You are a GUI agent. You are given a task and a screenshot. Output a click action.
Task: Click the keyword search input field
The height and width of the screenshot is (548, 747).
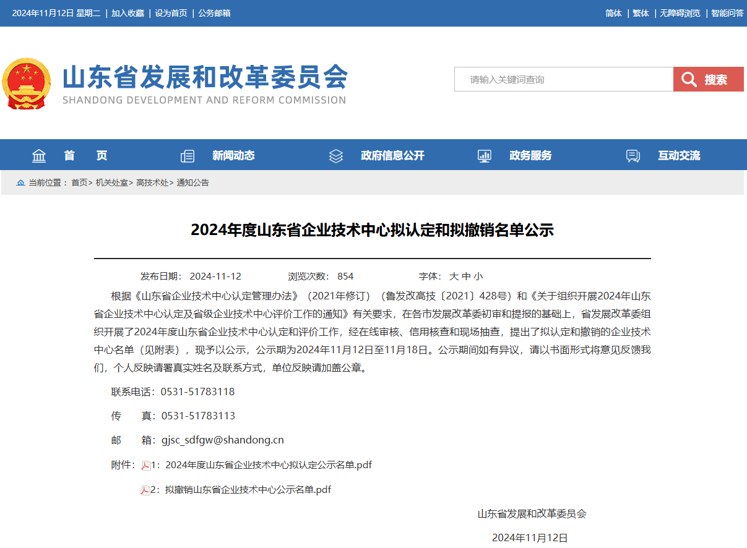[564, 79]
